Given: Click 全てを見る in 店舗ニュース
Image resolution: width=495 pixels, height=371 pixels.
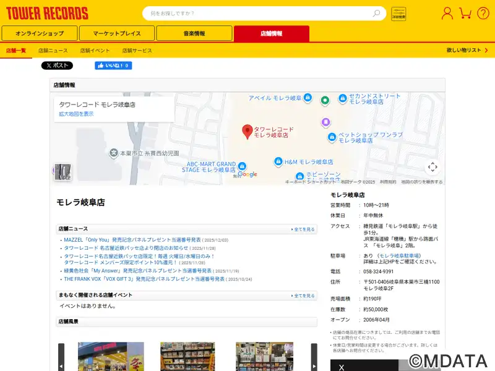Looking at the screenshot, I should click(303, 229).
